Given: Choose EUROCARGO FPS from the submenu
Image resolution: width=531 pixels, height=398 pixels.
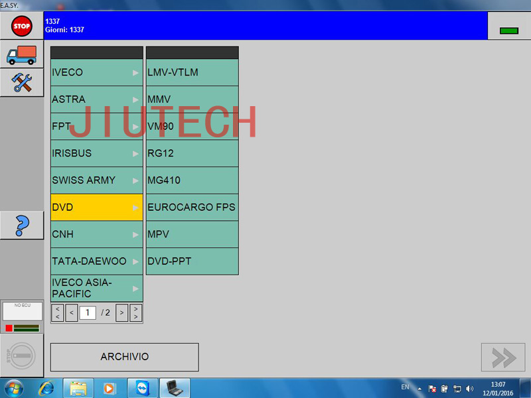Looking at the screenshot, I should [192, 207].
